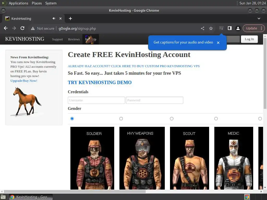Click the 'Create FREE KevinHosting Account' heading
The height and width of the screenshot is (200, 267).
(129, 55)
